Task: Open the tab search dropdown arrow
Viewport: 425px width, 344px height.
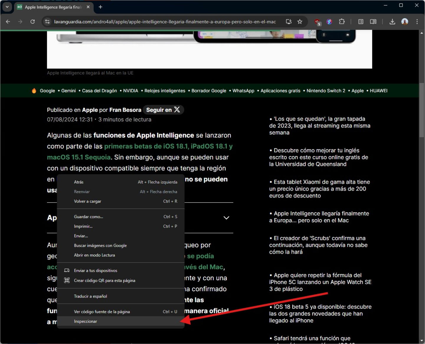Action: coord(7,7)
